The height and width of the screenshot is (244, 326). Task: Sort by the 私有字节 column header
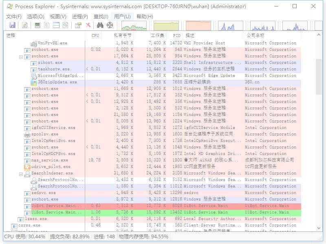point(118,35)
